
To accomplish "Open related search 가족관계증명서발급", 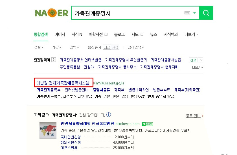I will [x=166, y=60].
